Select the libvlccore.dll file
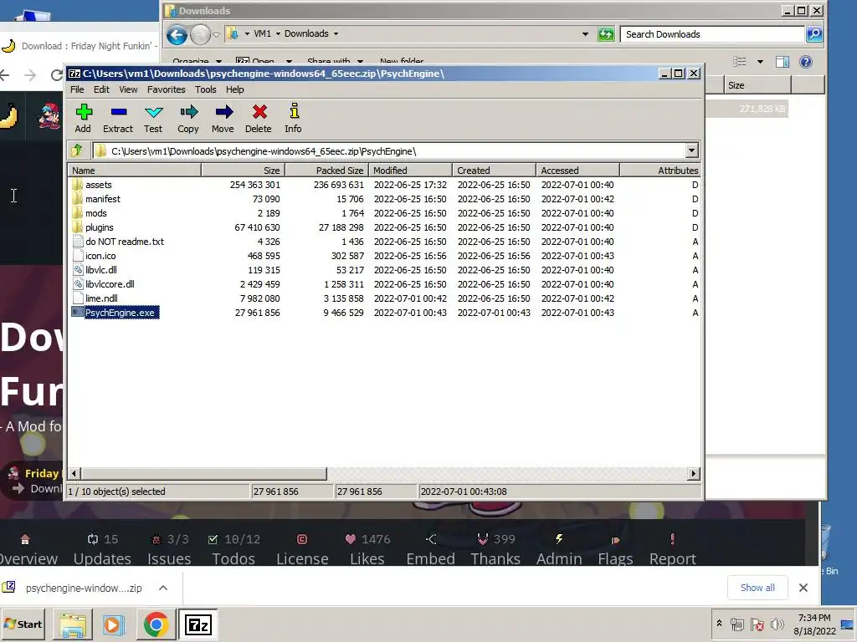Image resolution: width=857 pixels, height=642 pixels. (110, 284)
